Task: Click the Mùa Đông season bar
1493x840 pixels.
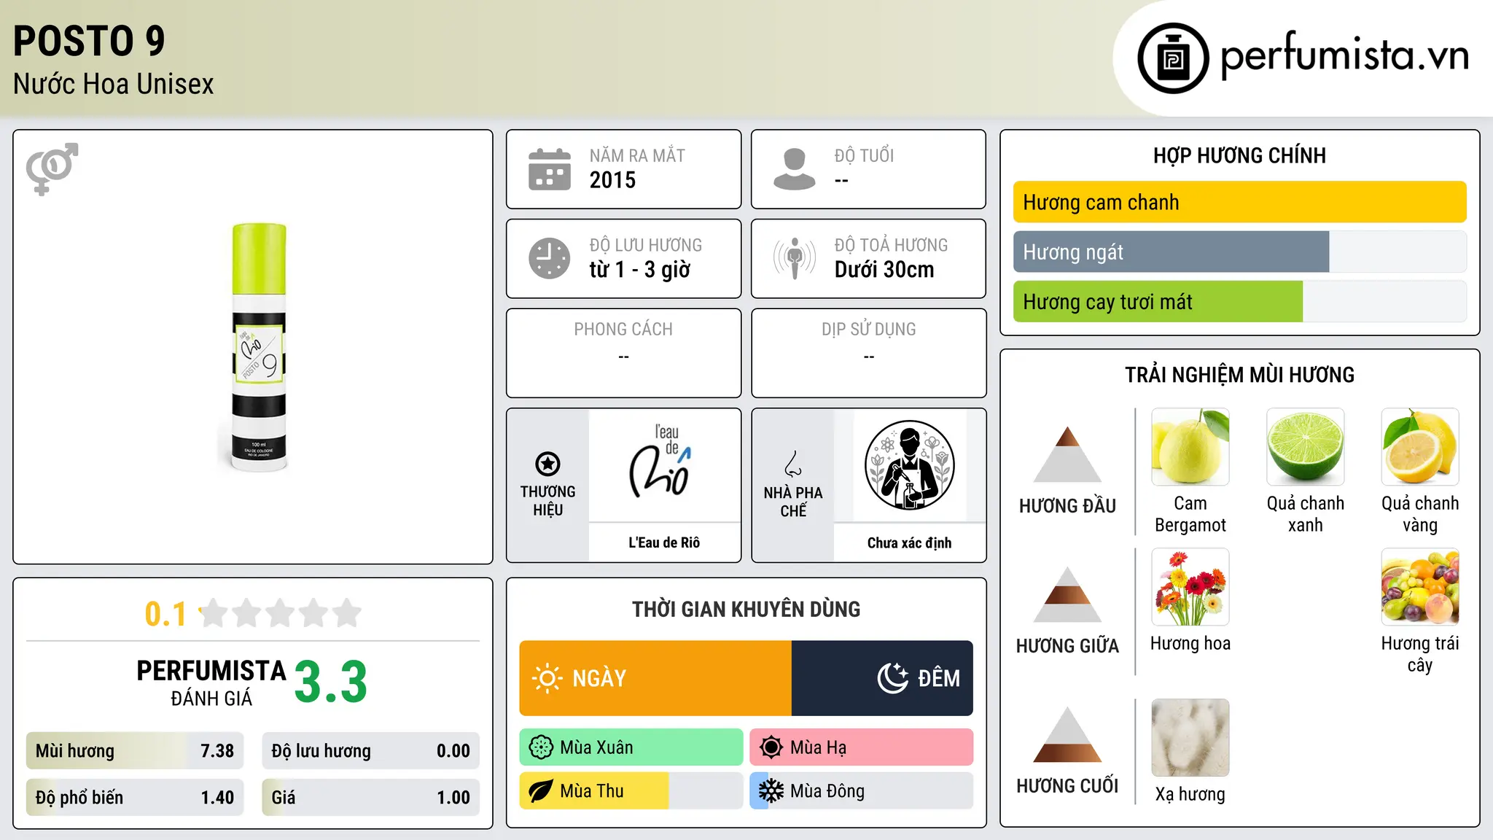Action: pos(862,791)
